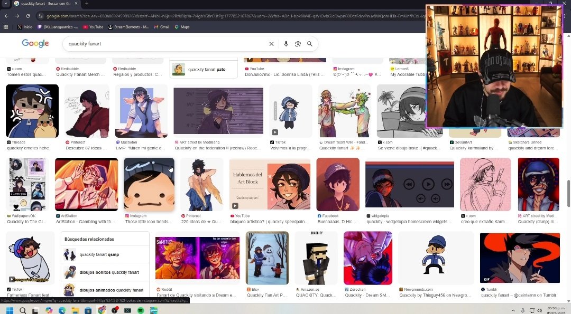Click the page vertical scrollbar thumb
The width and height of the screenshot is (571, 314).
tap(568, 193)
